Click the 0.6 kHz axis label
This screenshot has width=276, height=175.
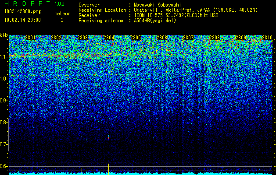[x=4, y=166]
